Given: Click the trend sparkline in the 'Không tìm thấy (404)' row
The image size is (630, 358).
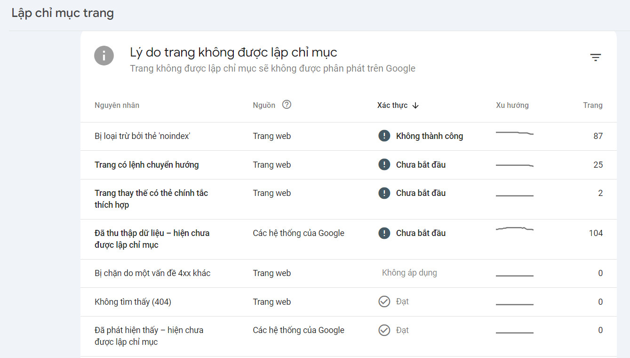Looking at the screenshot, I should point(515,304).
